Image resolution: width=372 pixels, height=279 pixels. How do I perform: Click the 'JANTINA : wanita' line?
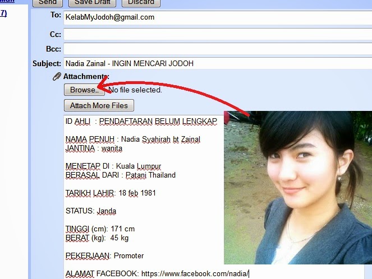pos(94,148)
